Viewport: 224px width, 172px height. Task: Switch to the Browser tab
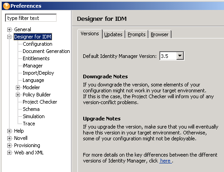tap(160, 34)
